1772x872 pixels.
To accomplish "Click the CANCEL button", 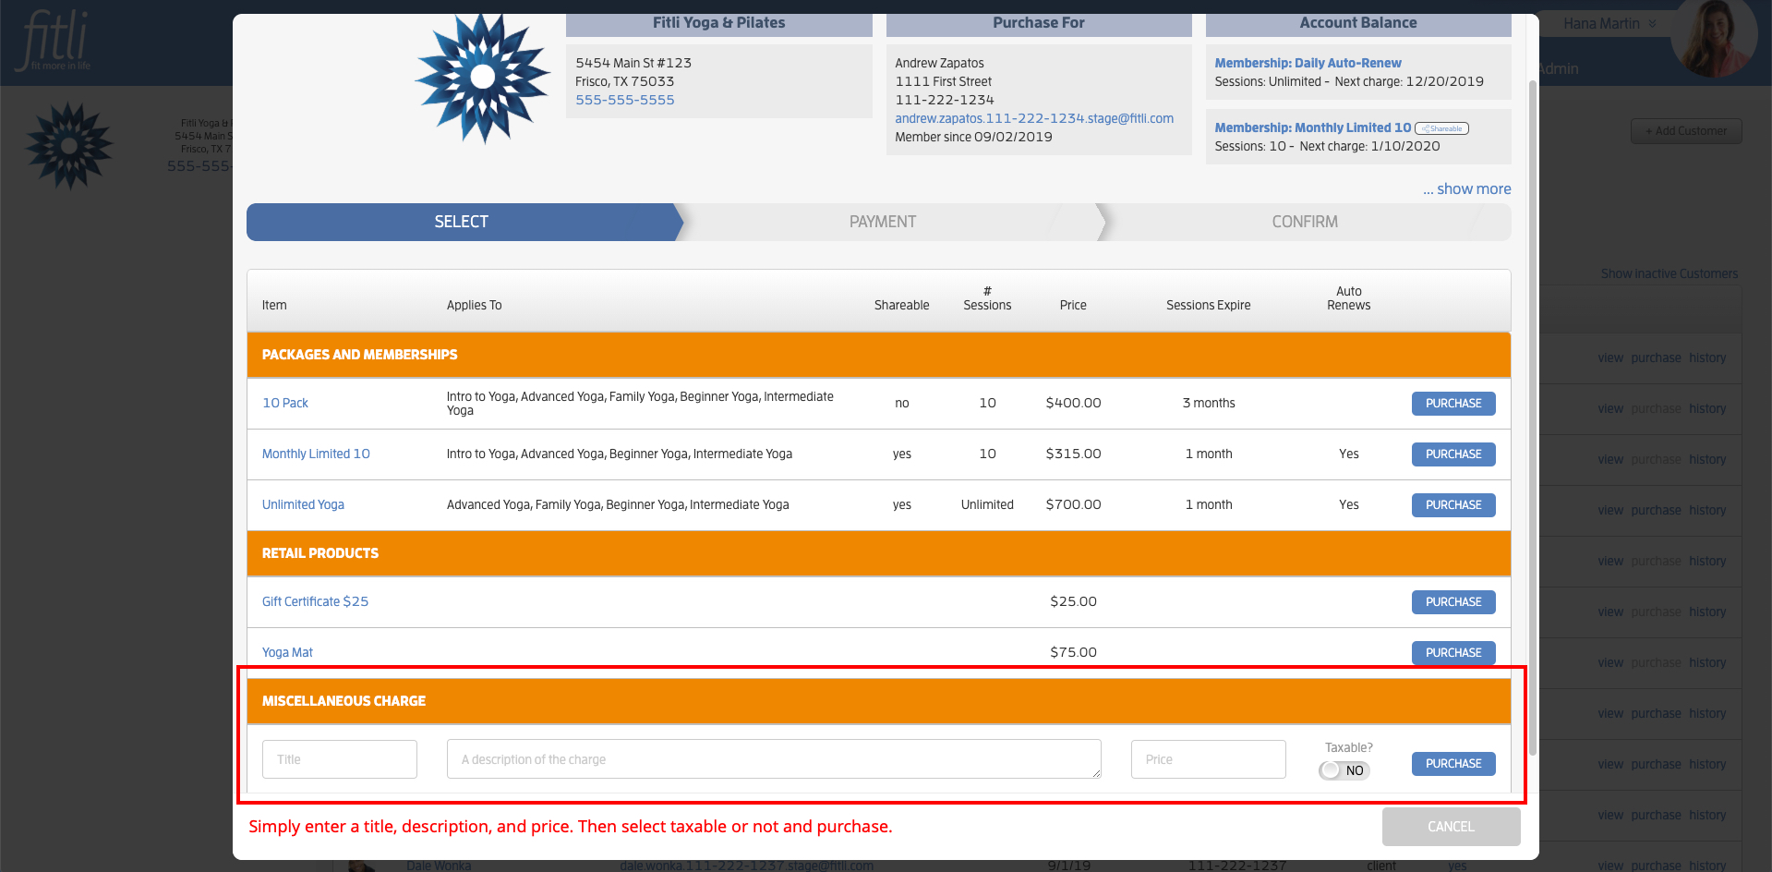I will (x=1451, y=827).
